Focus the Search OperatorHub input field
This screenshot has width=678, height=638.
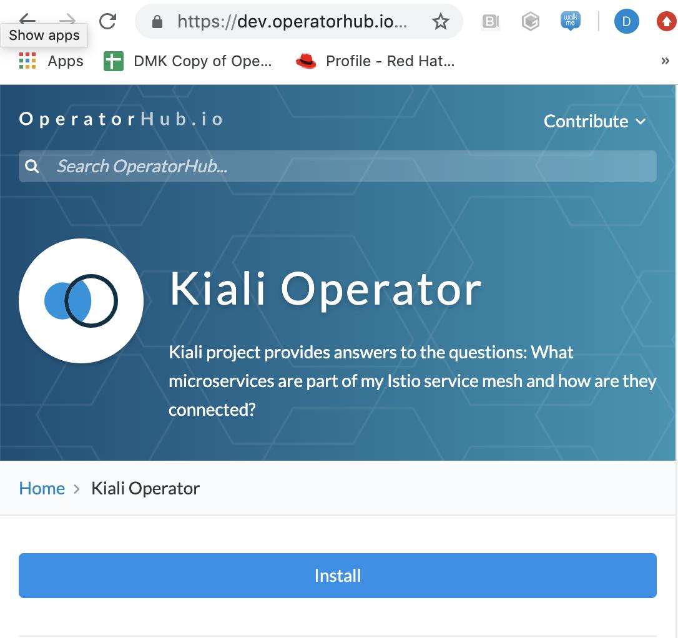337,166
